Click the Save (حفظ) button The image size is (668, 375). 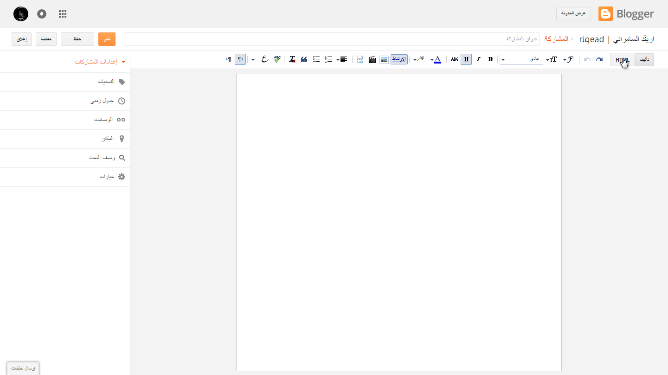(77, 39)
